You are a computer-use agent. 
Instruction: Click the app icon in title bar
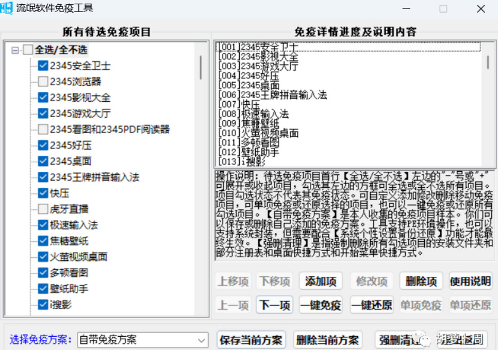pos(6,7)
